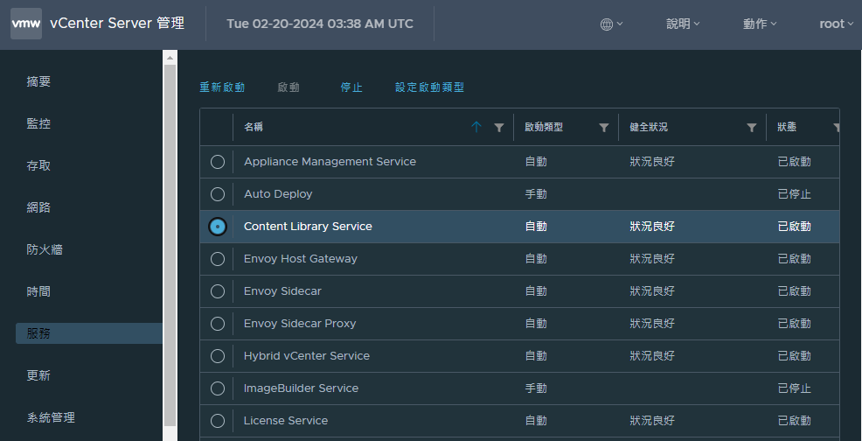862x441 pixels.
Task: Click the Content Library Service name
Action: 308,227
